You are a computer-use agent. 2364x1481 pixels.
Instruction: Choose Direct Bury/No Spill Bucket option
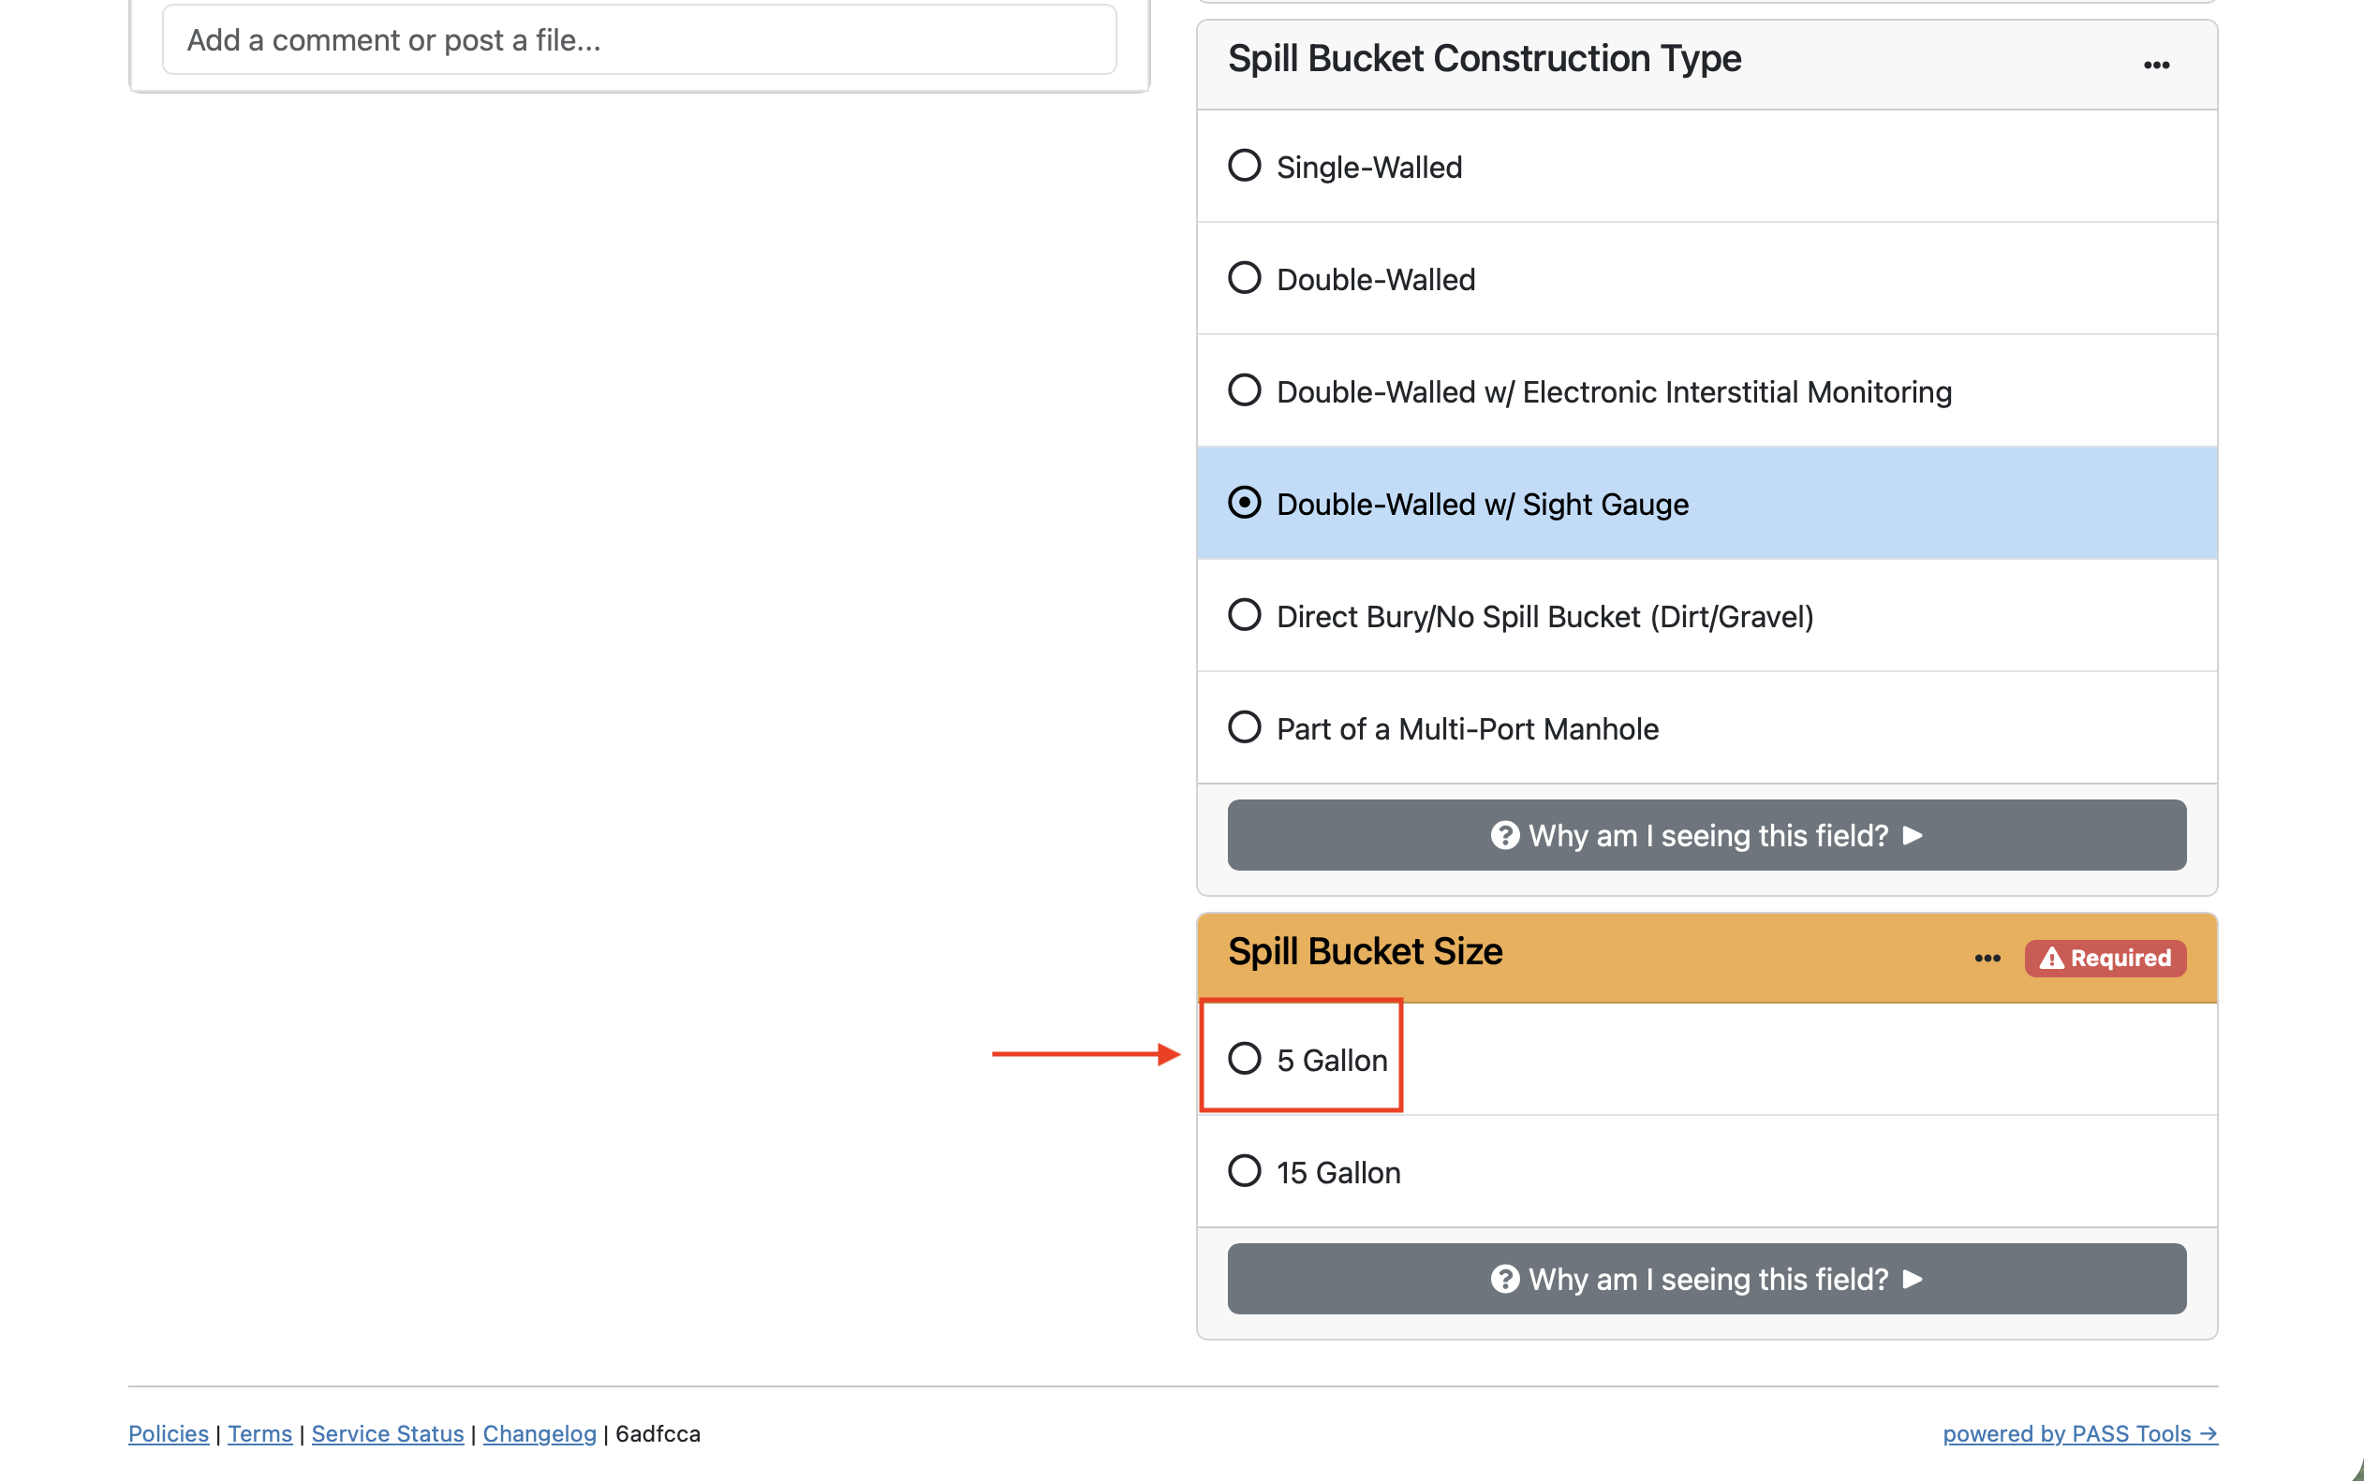1244,615
